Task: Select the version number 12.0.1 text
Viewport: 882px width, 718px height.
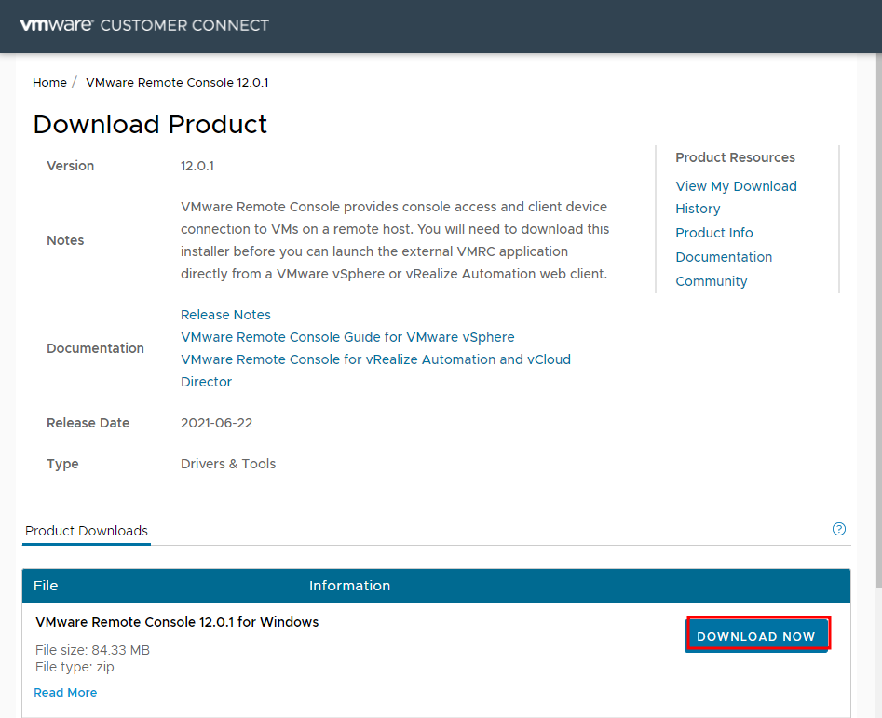Action: tap(197, 166)
